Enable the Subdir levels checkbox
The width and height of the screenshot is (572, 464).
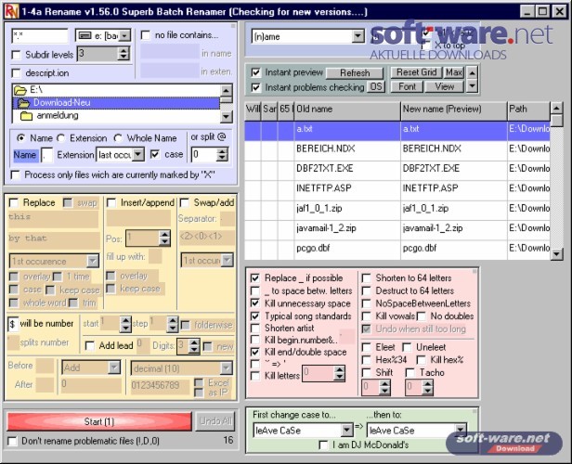pyautogui.click(x=16, y=55)
